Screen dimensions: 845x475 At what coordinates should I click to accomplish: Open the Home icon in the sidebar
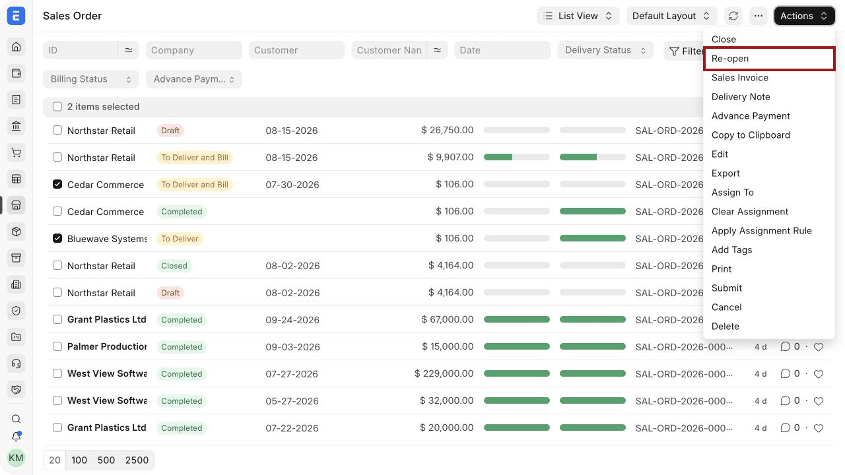click(x=17, y=47)
